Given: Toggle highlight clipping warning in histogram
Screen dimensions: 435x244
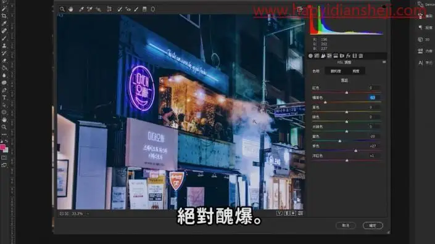Looking at the screenshot, I should point(384,6).
